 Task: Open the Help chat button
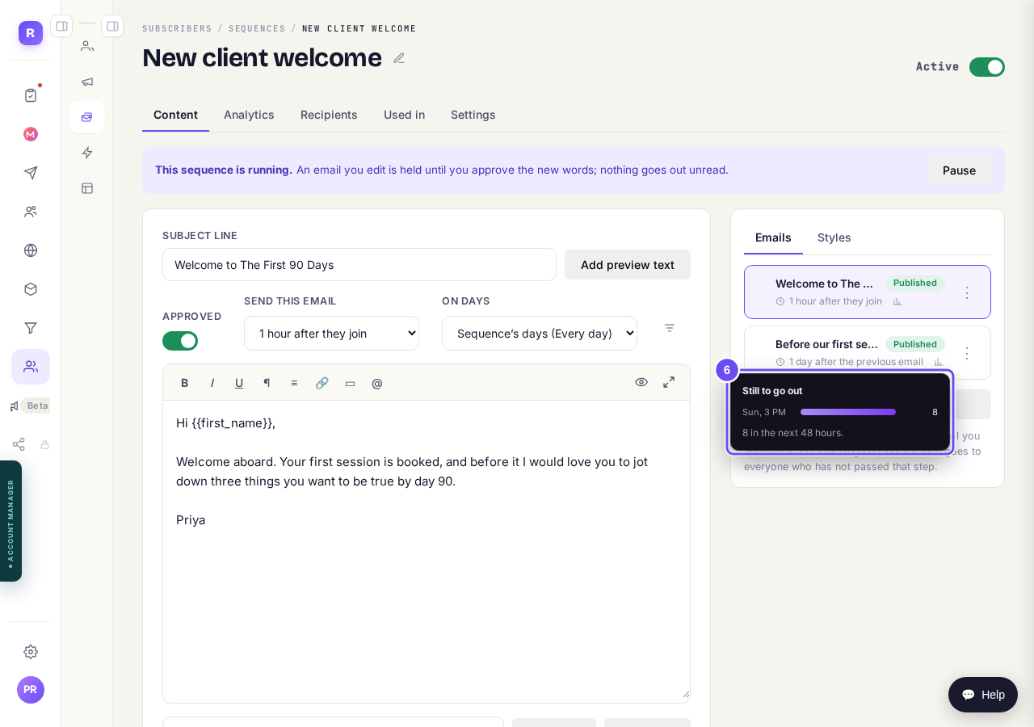pyautogui.click(x=983, y=695)
